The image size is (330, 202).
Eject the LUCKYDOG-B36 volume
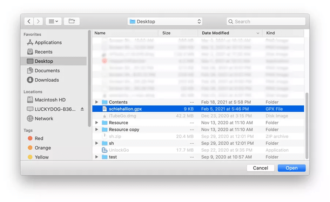pyautogui.click(x=82, y=109)
